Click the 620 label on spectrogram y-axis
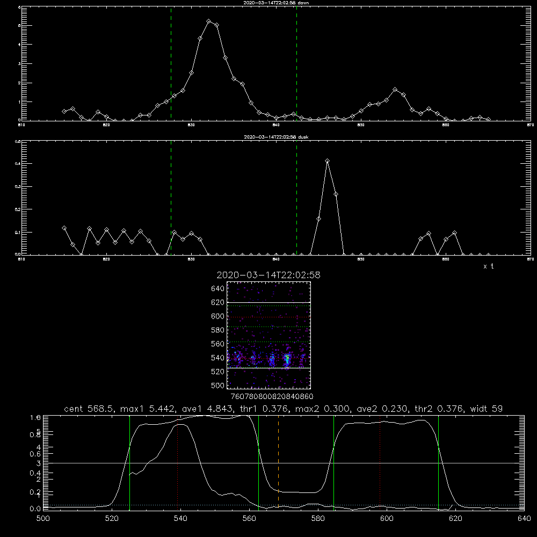Screen dimensions: 537x537 (x=218, y=302)
